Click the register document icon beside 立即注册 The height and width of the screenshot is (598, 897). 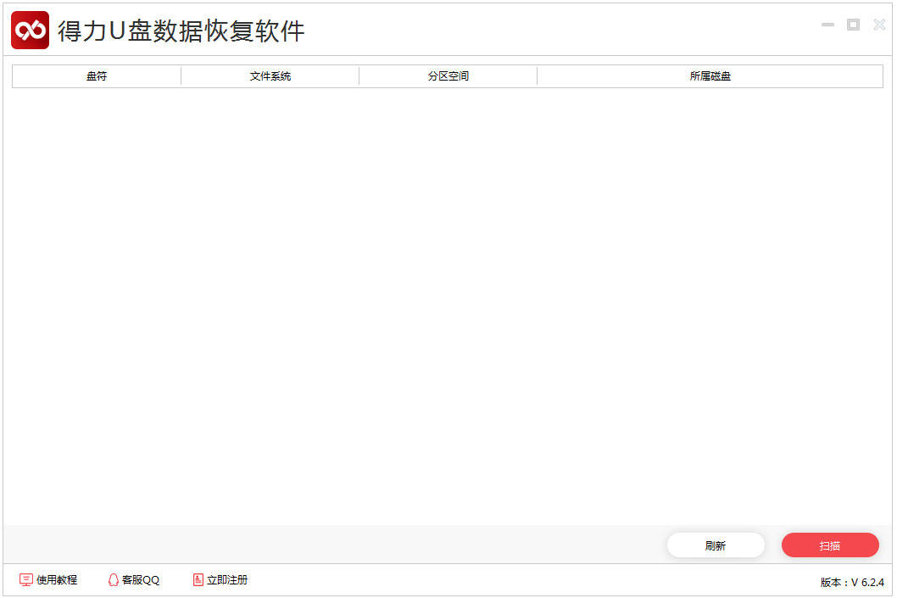click(196, 579)
